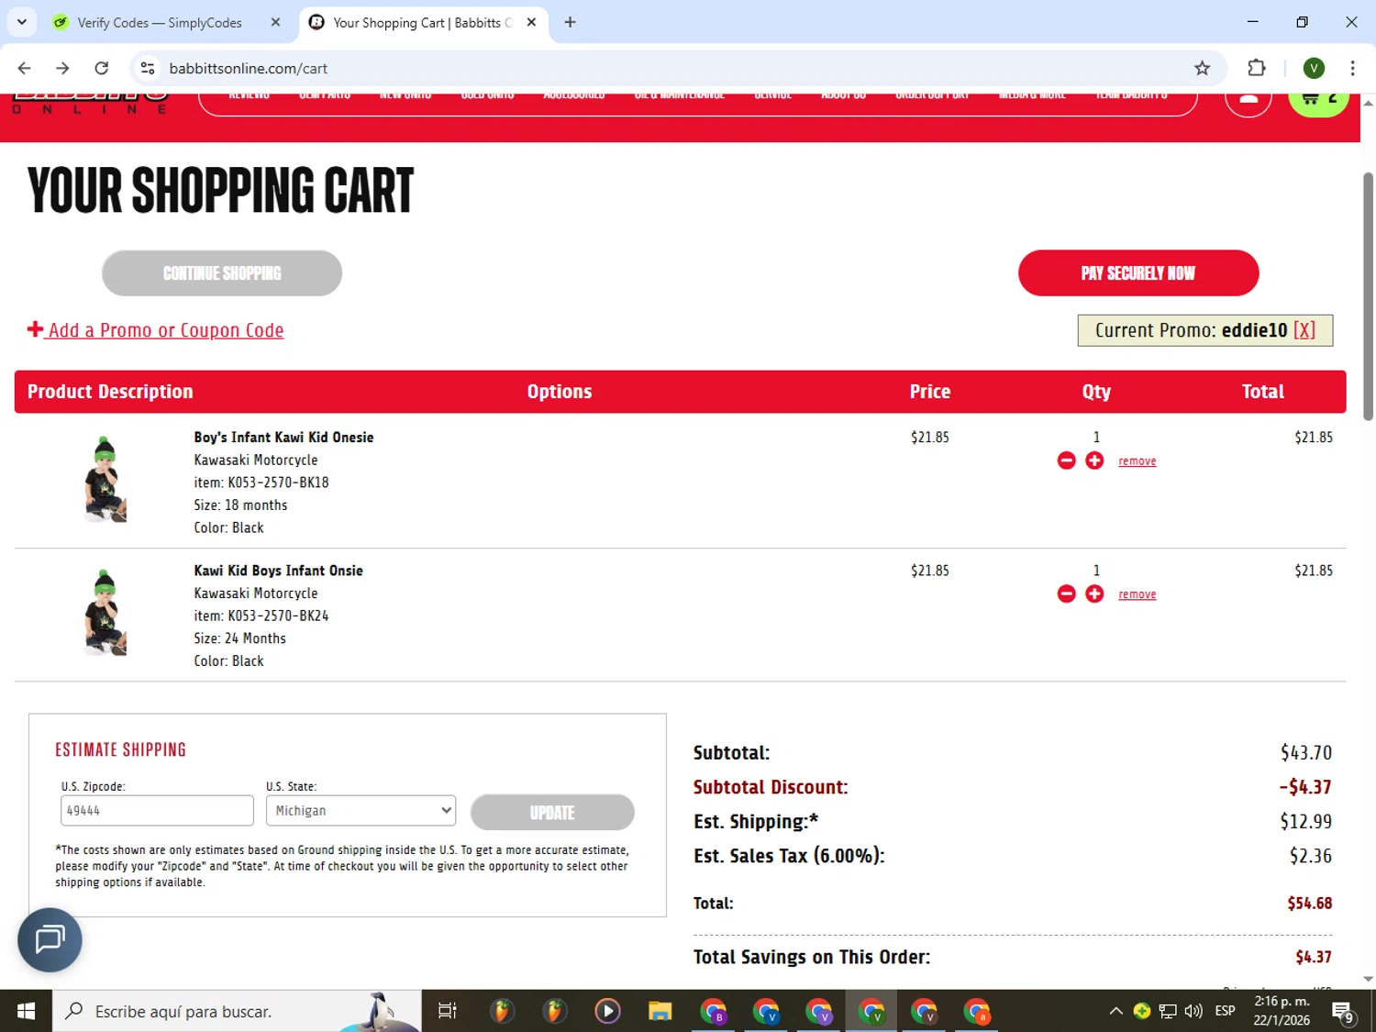The image size is (1376, 1032).
Task: Remove the K053-2570-BK24 item from cart
Action: point(1137,594)
